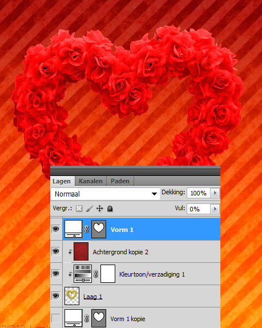
Task: Select the Vorm 1 layer name
Action: [122, 230]
